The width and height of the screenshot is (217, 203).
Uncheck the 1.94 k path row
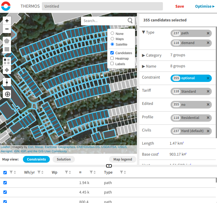tap(5, 183)
